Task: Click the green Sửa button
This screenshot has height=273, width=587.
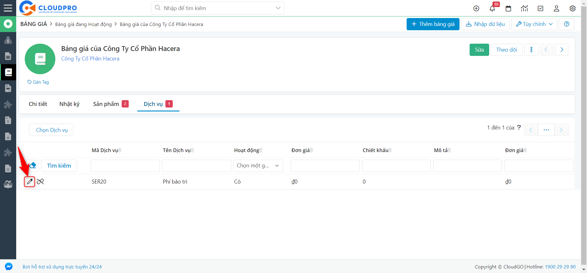Action: coord(479,50)
